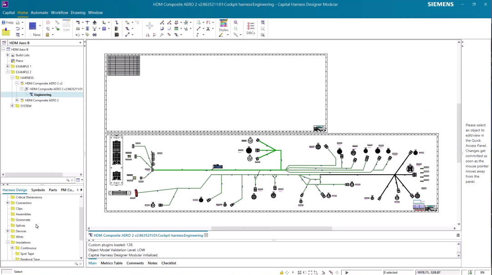
Task: Select the Wires folder
Action: coord(20,237)
